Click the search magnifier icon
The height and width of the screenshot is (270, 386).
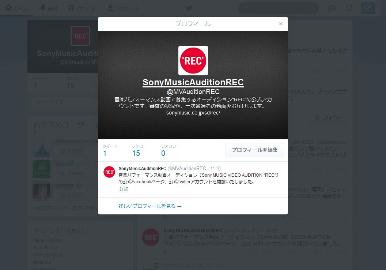point(312,8)
